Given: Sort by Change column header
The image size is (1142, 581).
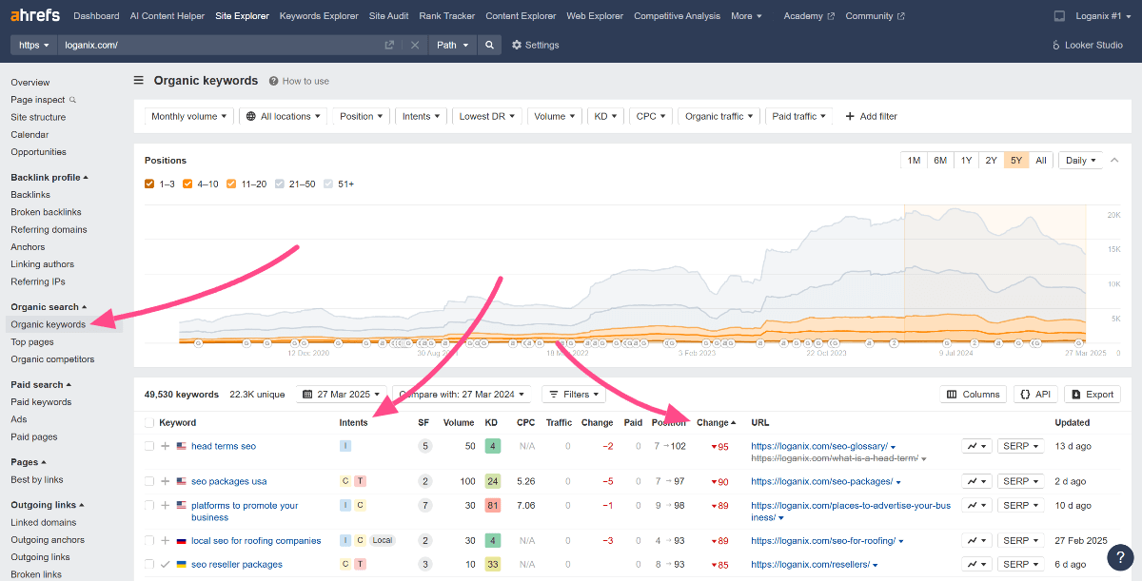Looking at the screenshot, I should pos(717,422).
